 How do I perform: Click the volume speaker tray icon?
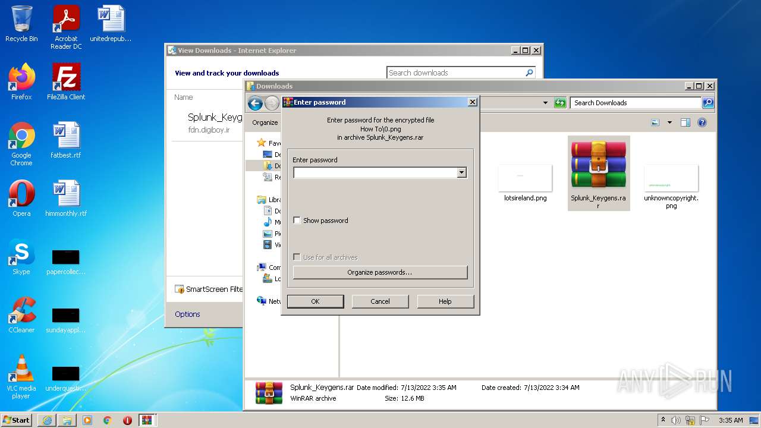[676, 420]
